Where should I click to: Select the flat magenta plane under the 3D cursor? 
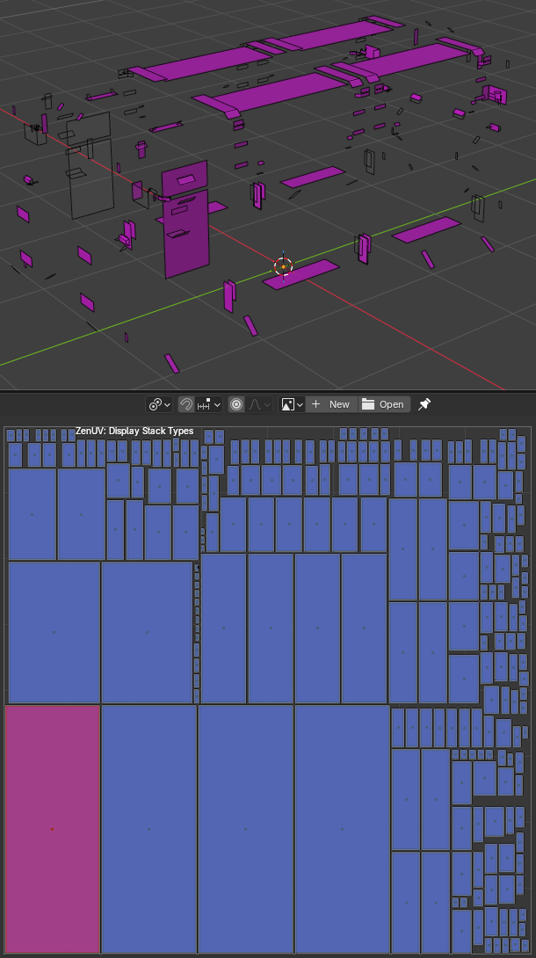(301, 274)
